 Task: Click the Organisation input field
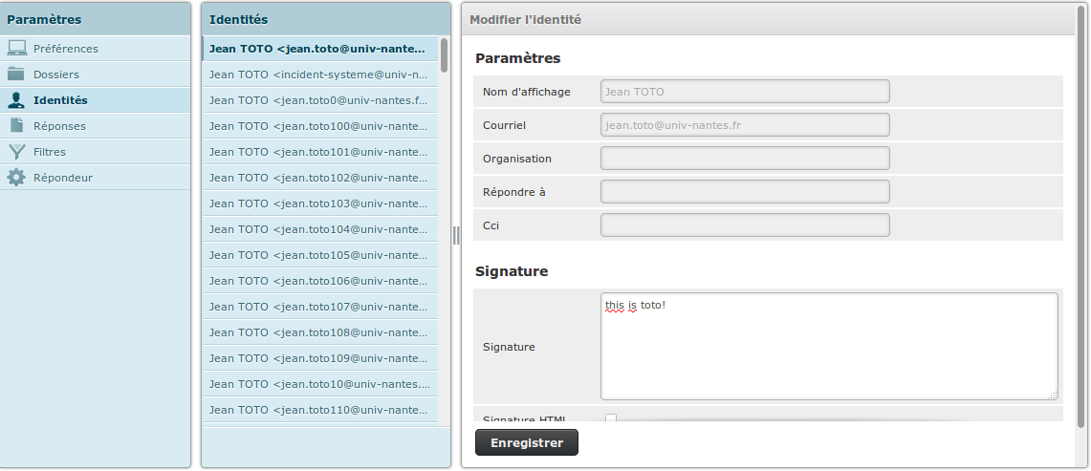coord(745,158)
